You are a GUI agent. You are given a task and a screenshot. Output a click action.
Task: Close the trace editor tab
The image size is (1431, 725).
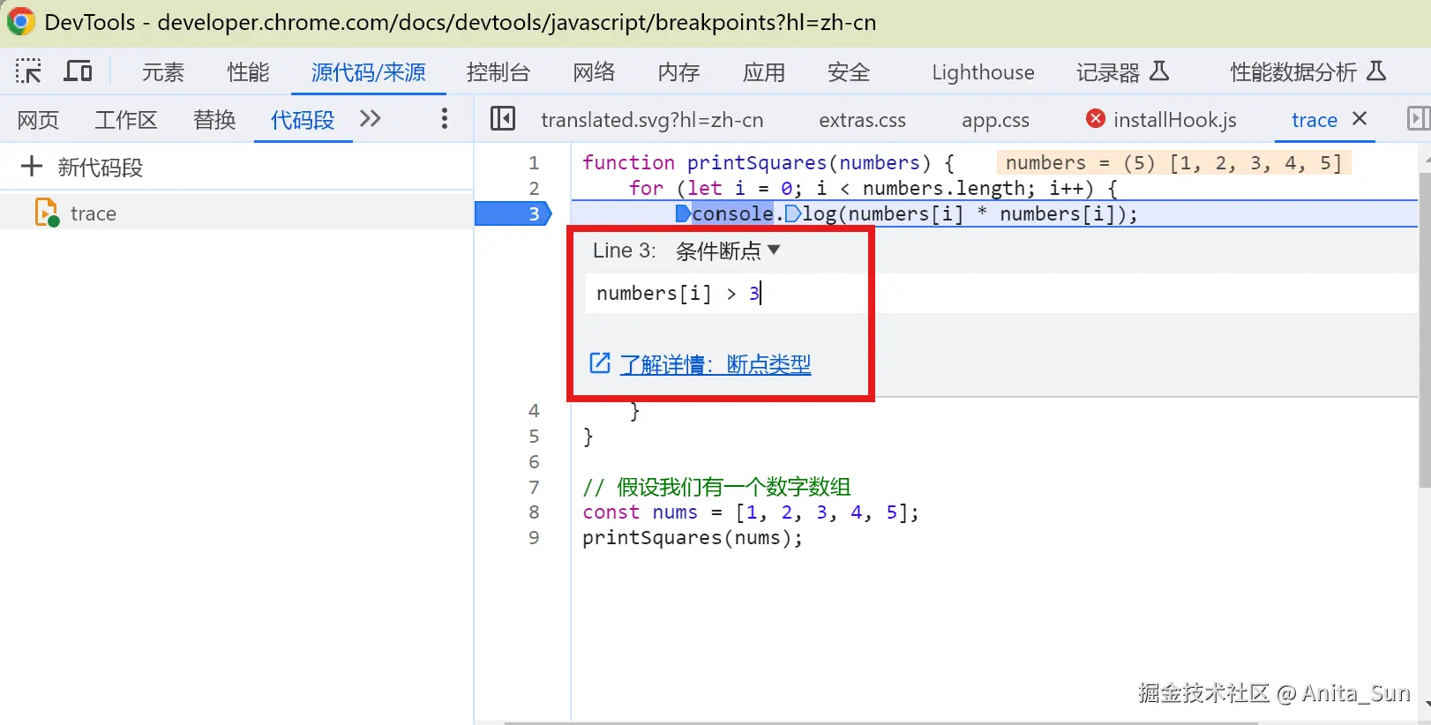1360,118
